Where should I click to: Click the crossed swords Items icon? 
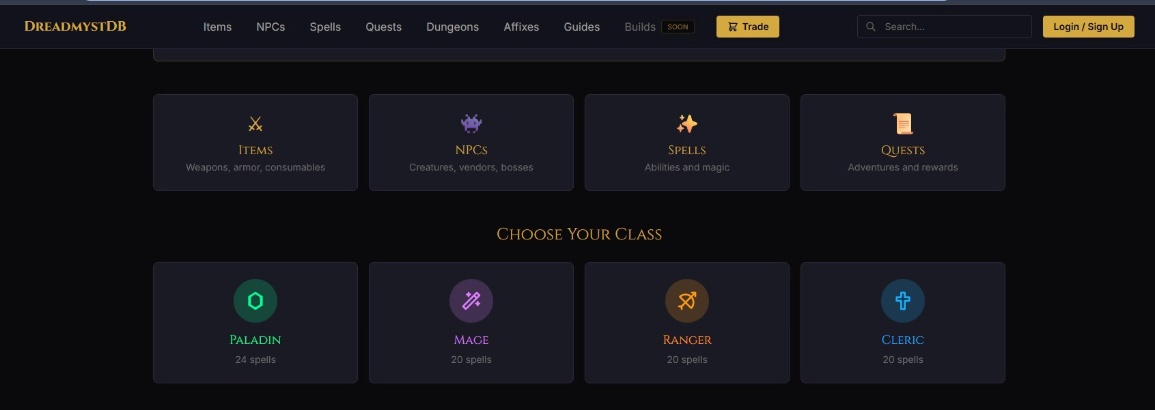[255, 123]
